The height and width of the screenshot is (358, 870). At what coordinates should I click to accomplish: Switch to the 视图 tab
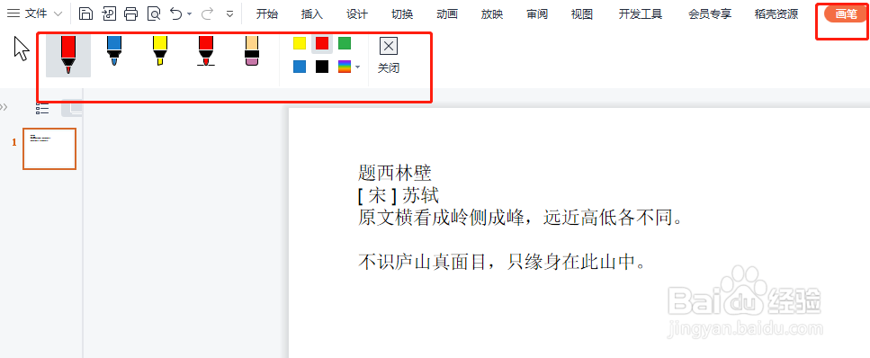coord(582,14)
